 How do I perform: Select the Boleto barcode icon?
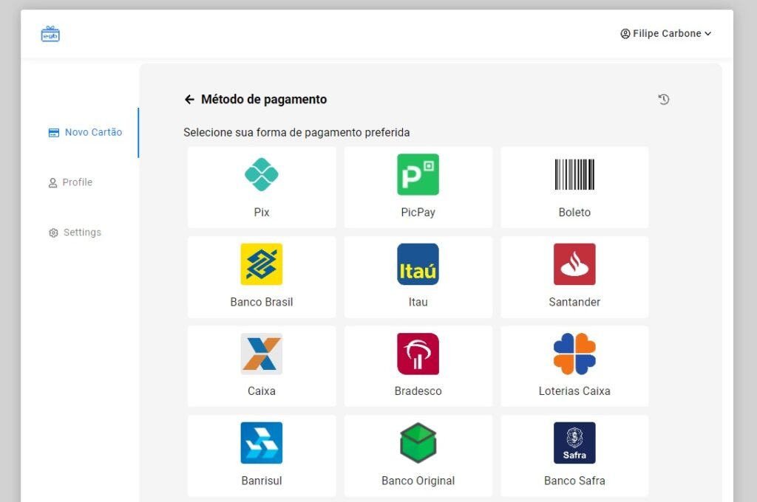(x=574, y=174)
